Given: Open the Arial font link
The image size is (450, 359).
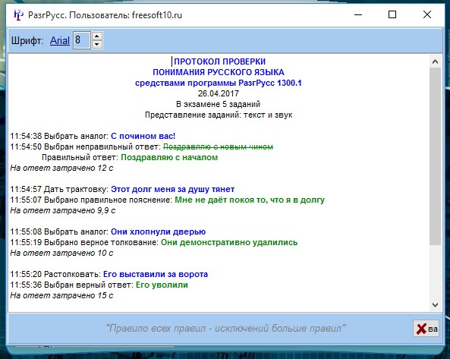Looking at the screenshot, I should (x=60, y=40).
